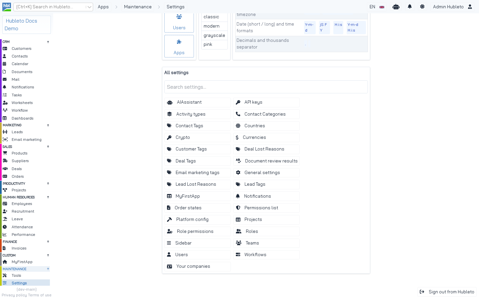Image resolution: width=479 pixels, height=299 pixels.
Task: Collapse the Marketing sidebar section
Action: point(48,125)
